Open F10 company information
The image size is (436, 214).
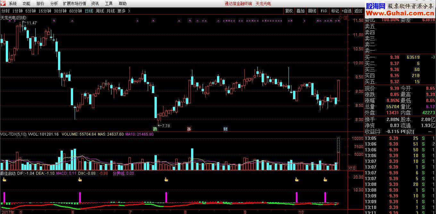coord(323,11)
